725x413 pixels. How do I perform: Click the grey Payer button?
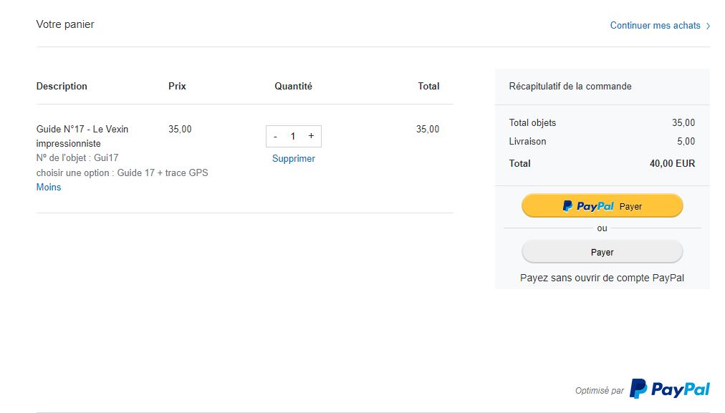(x=602, y=252)
